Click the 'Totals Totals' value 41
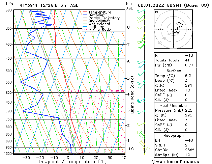Viewport: 212px width, 164px height. point(187,60)
